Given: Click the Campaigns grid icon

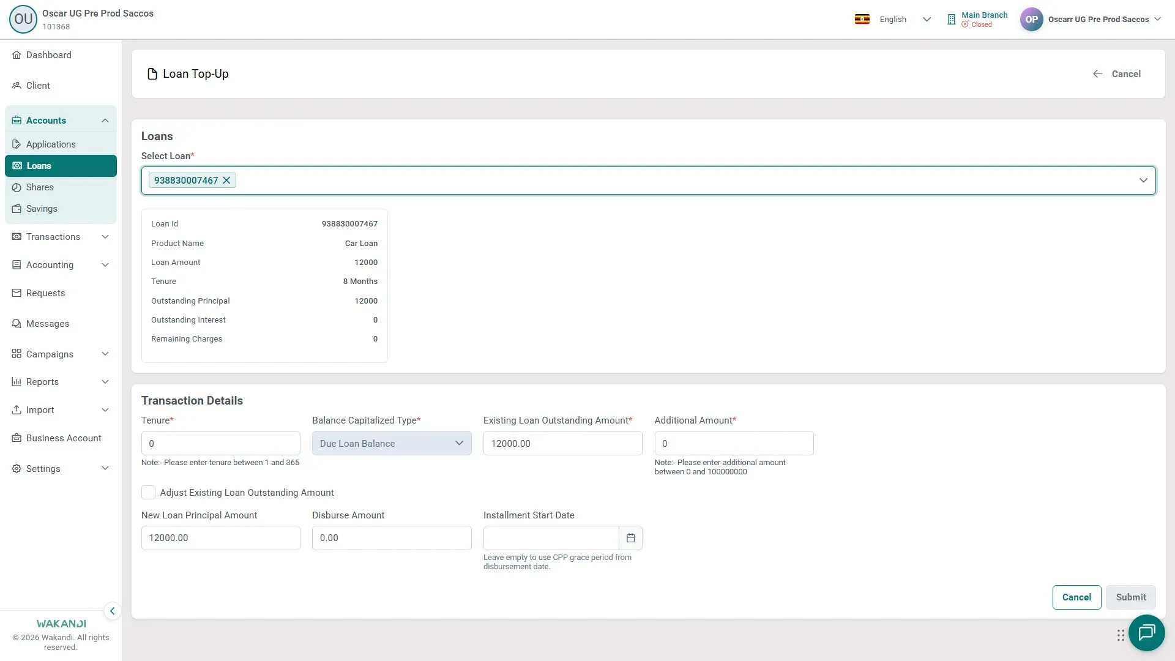Looking at the screenshot, I should click(17, 354).
